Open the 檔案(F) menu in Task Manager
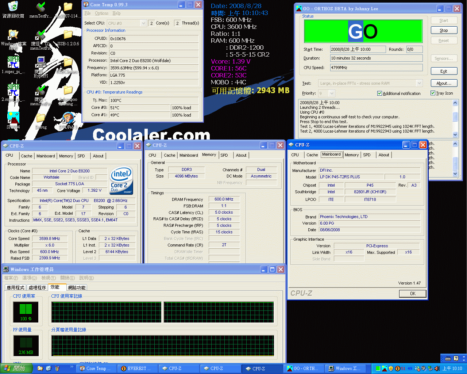 coord(11,278)
